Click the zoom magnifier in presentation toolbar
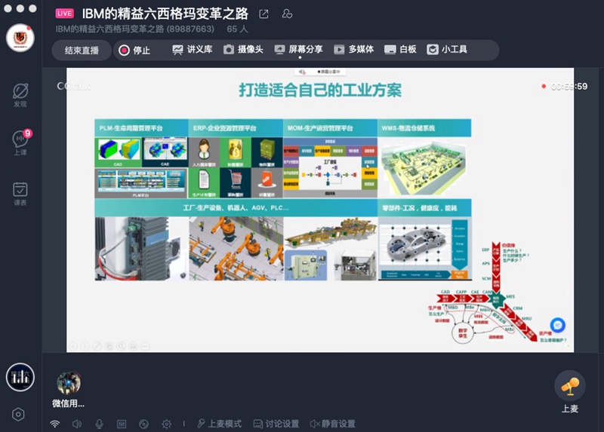Image resolution: width=604 pixels, height=432 pixels. tap(121, 346)
